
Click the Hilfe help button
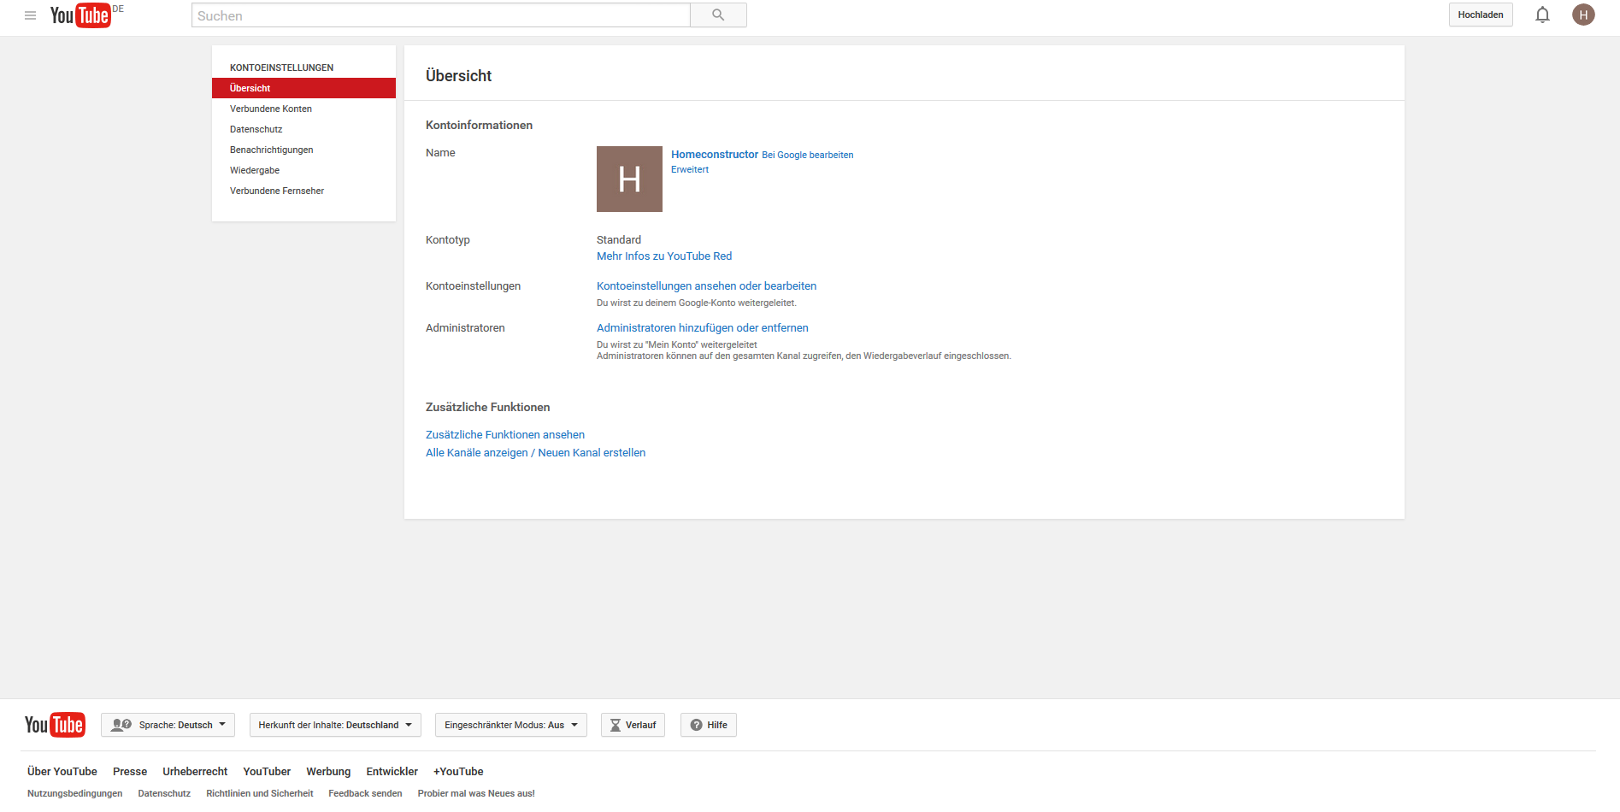tap(709, 725)
